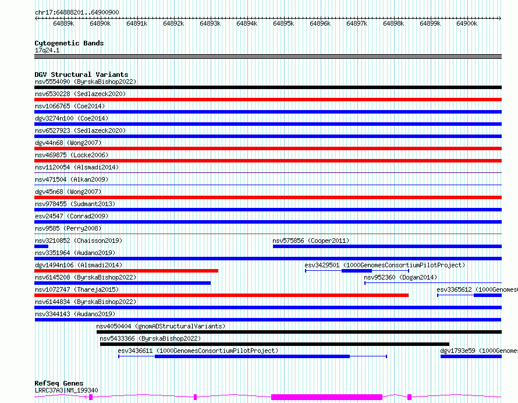Click the red nsv1072747 variant bar
Screen dimensions: 518x403
[221, 295]
